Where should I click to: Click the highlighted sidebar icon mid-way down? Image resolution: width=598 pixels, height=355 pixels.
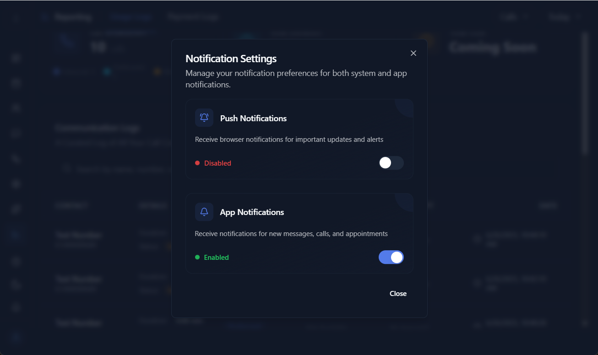click(x=15, y=234)
